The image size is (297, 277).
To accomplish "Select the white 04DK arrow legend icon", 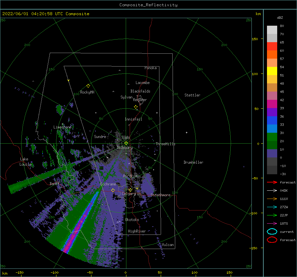I will click(272, 190).
